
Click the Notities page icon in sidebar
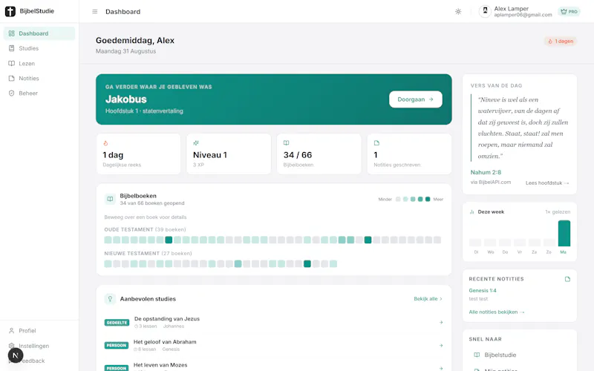click(11, 79)
